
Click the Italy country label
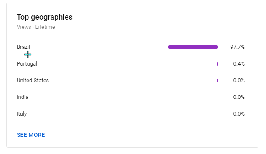[22, 114]
